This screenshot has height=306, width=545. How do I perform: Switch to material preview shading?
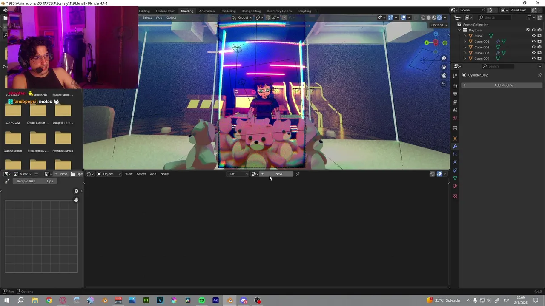[434, 17]
